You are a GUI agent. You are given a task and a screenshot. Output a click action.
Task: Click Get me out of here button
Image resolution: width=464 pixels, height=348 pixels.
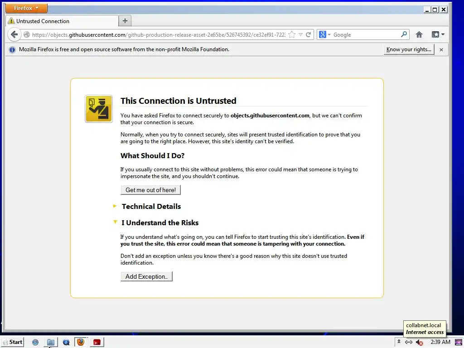pos(150,190)
